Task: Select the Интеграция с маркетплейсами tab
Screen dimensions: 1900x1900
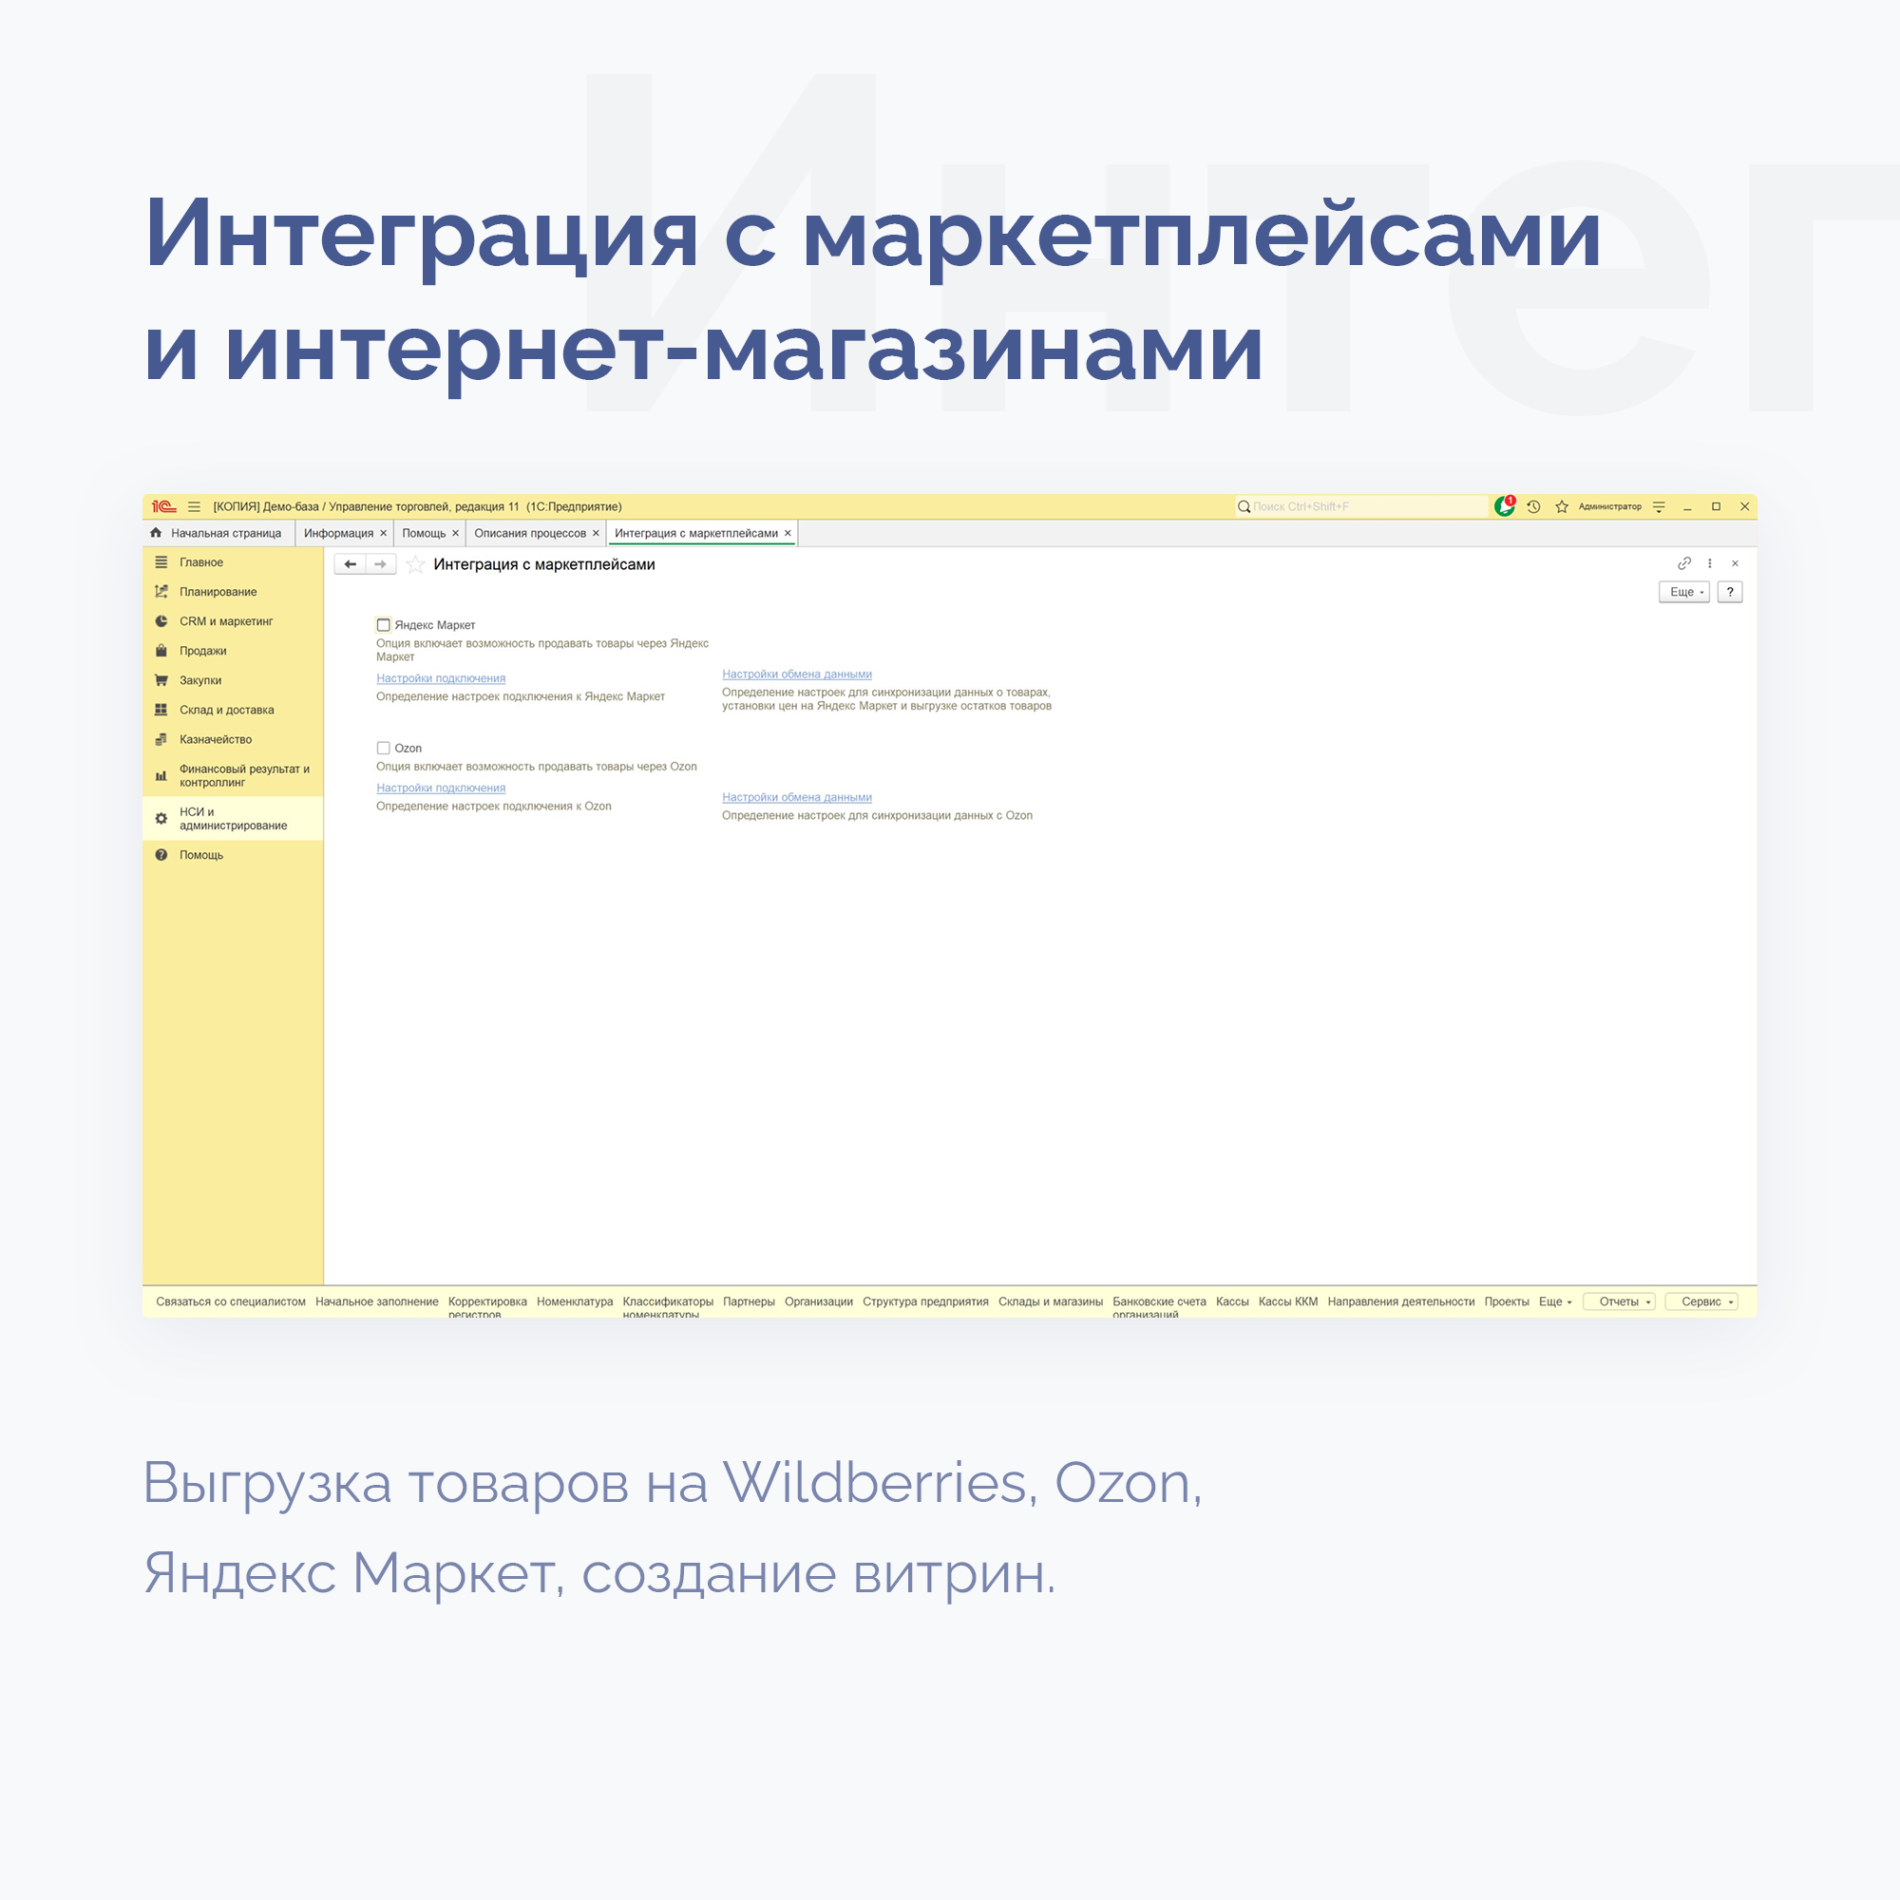Action: pos(696,533)
